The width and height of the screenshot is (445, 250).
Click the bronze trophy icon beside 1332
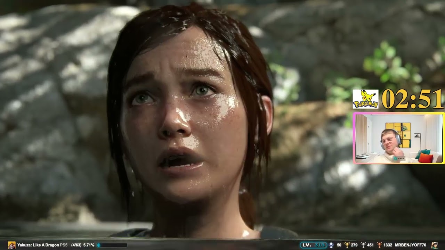(x=380, y=245)
